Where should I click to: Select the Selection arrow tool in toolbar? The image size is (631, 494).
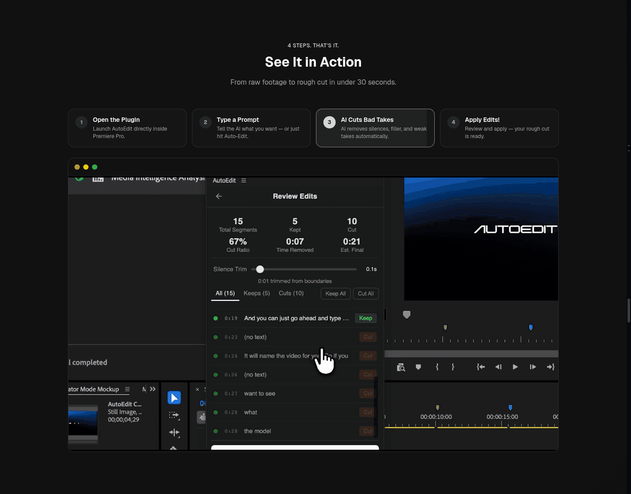(x=174, y=398)
